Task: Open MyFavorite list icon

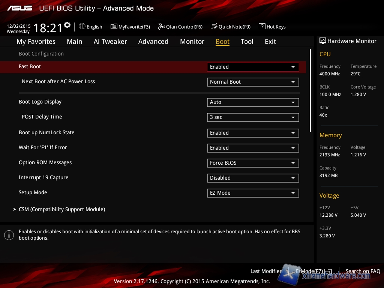Action: pyautogui.click(x=114, y=26)
